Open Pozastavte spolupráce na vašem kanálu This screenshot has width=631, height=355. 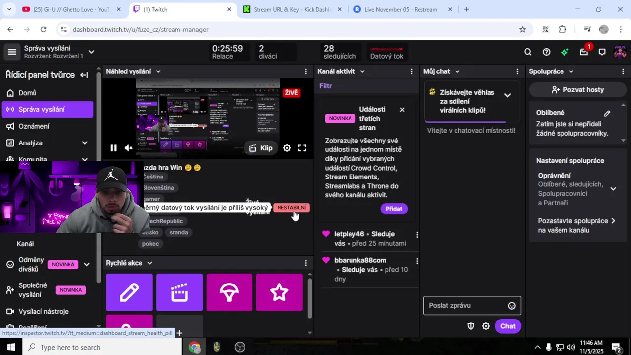(577, 226)
